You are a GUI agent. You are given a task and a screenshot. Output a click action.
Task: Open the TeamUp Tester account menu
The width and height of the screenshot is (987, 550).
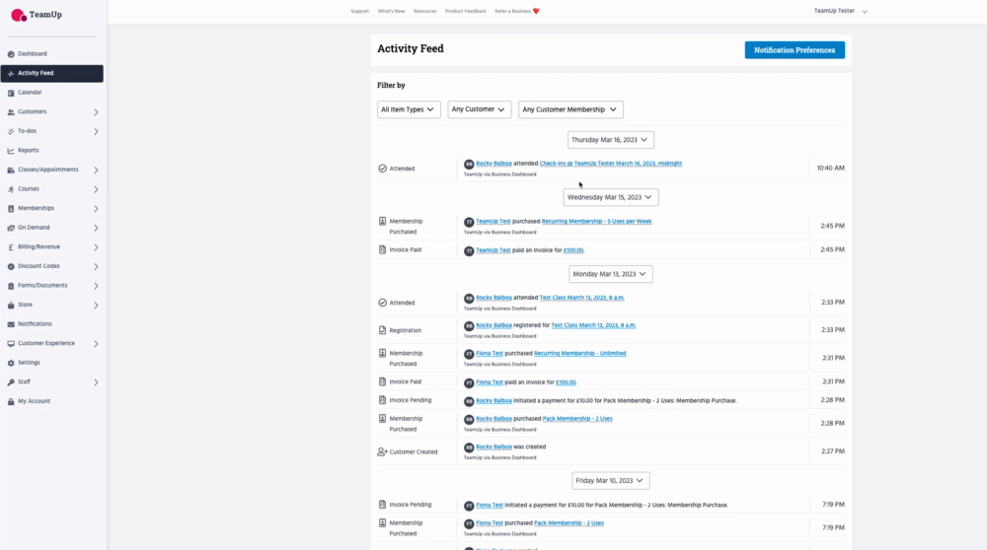pos(840,11)
